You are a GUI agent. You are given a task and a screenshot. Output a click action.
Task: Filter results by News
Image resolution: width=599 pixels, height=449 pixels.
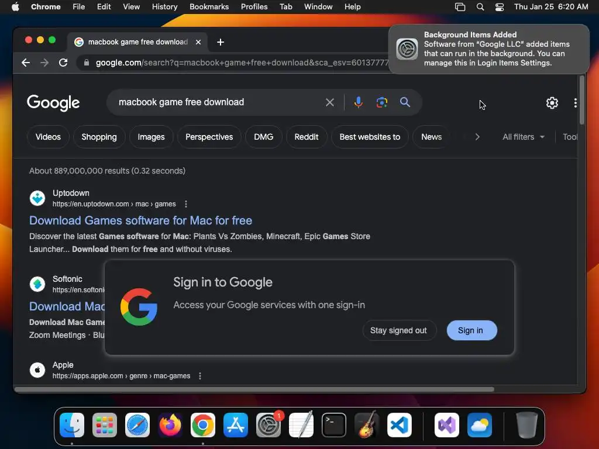tap(431, 137)
